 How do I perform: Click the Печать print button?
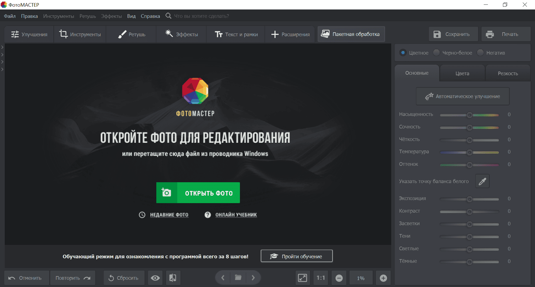506,34
